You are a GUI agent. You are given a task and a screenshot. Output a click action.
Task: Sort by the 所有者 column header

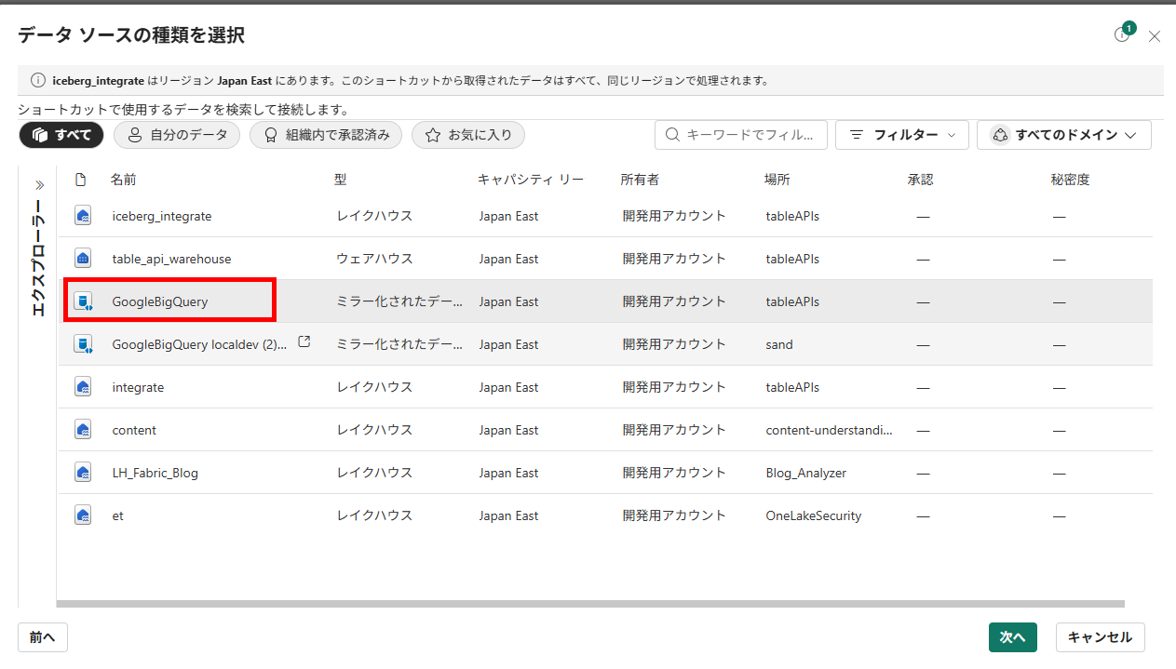tap(640, 180)
